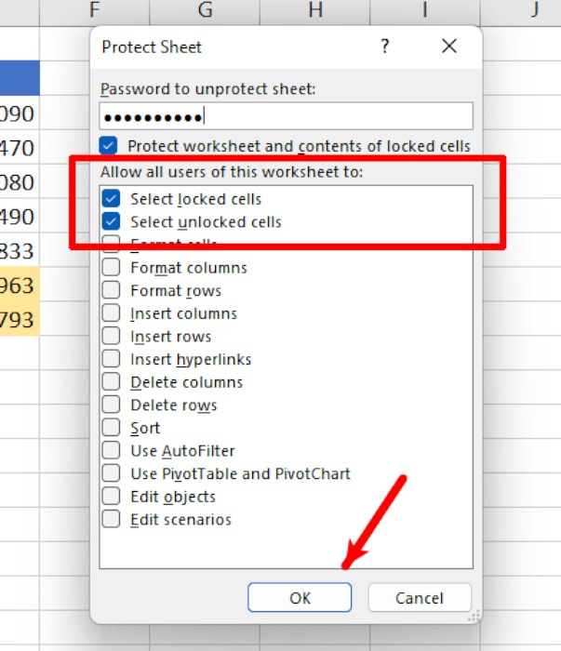Image resolution: width=561 pixels, height=651 pixels.
Task: Select column H header
Action: click(315, 12)
